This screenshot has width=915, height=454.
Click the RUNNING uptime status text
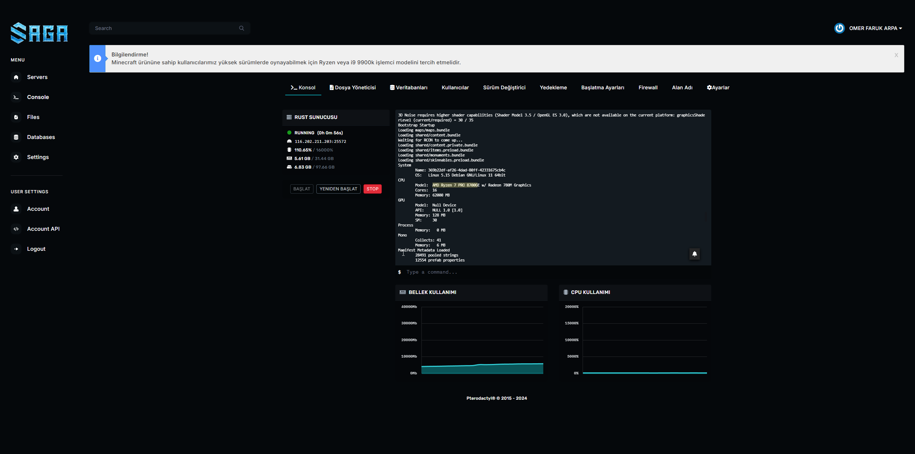(318, 133)
